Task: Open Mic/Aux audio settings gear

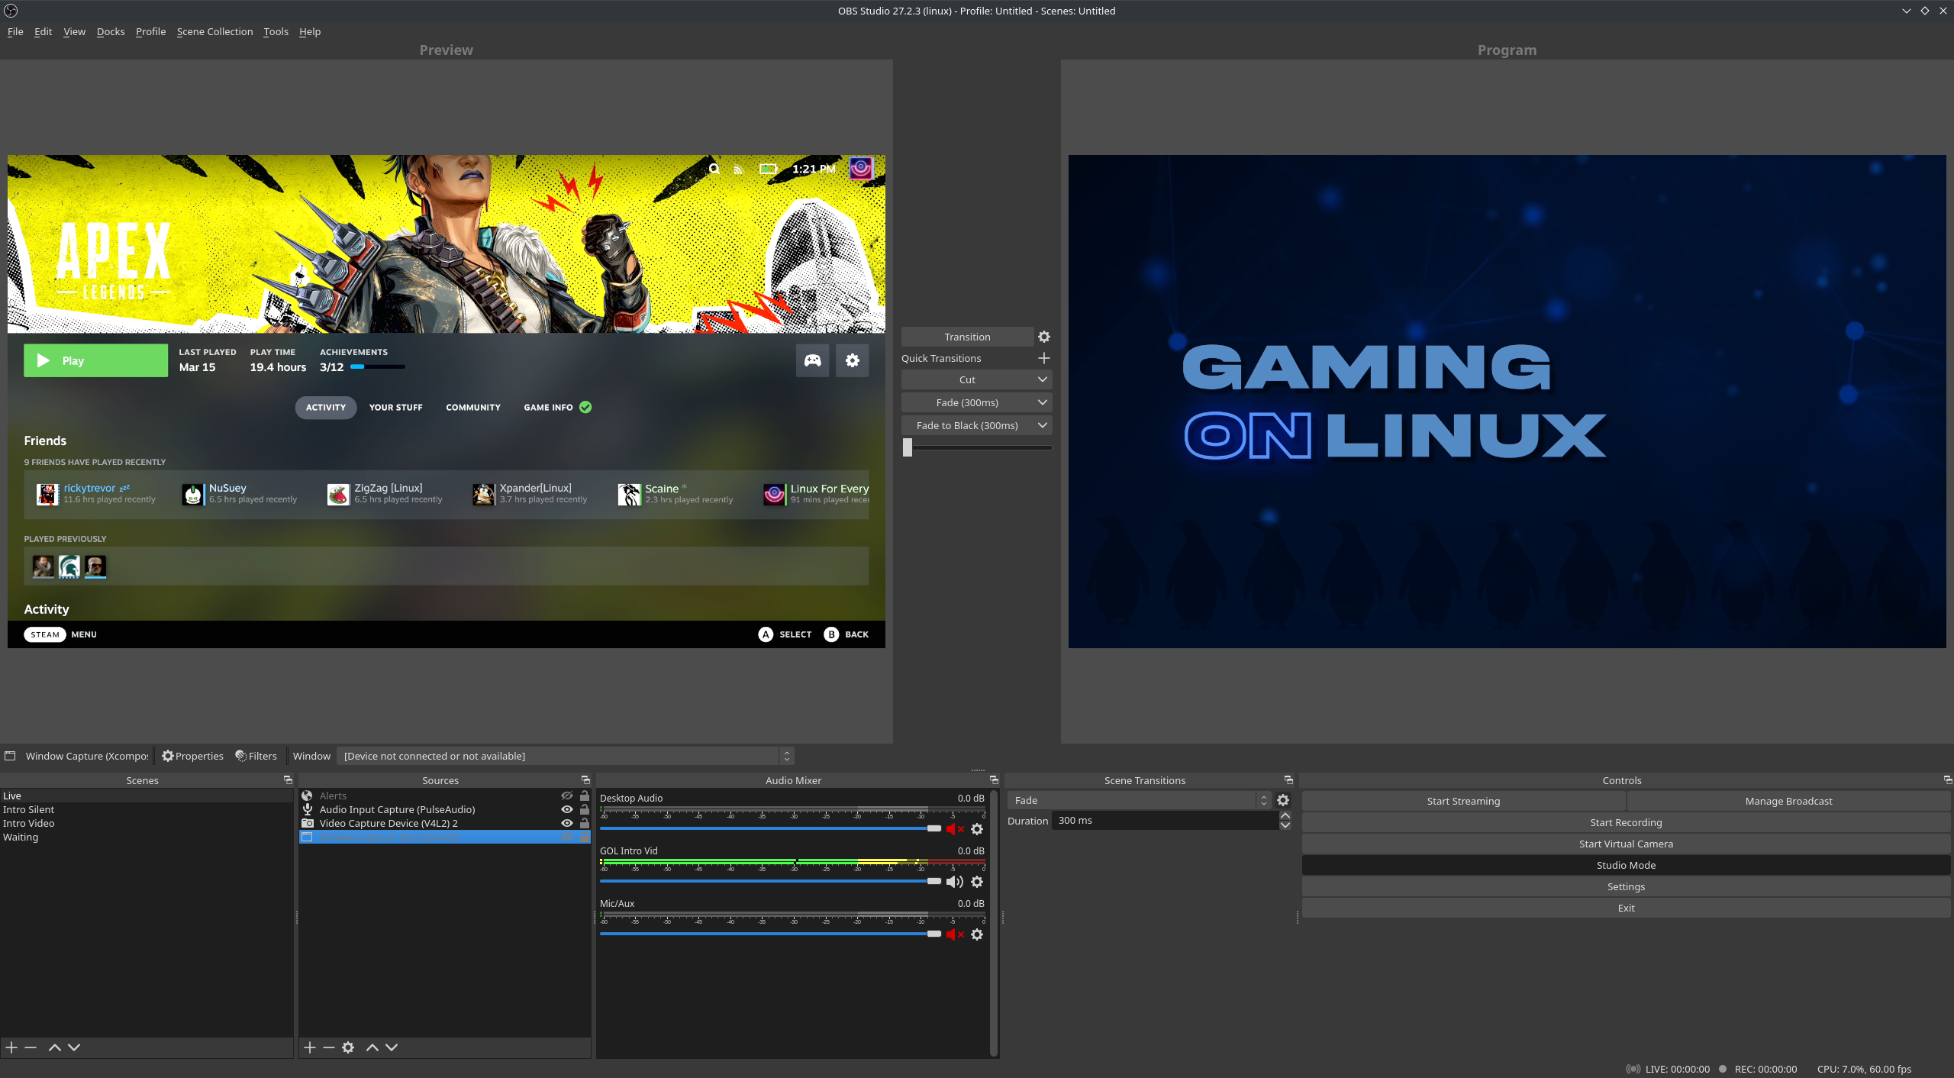Action: 977,934
